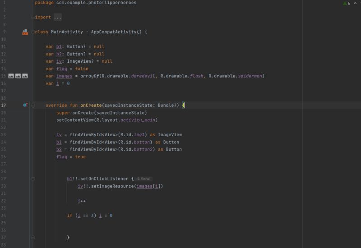Viewport: 361px width, 248px height.
Task: Click the middle drawable preview icon on line 15
Action: [x=18, y=76]
